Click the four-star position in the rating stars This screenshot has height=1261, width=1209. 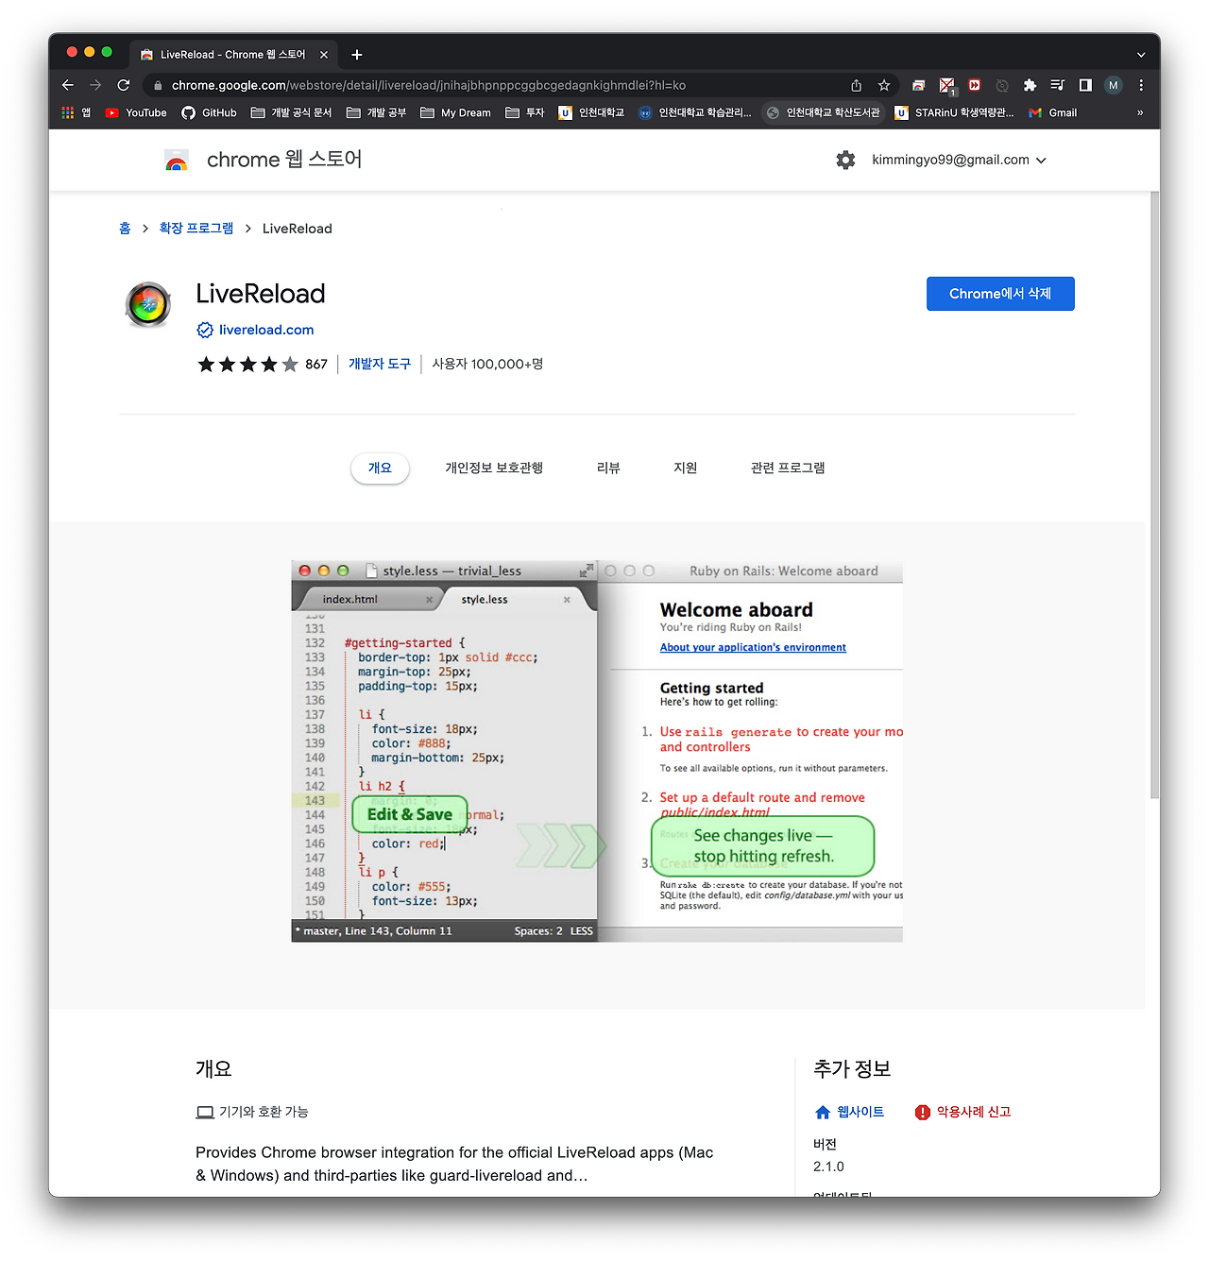[270, 364]
